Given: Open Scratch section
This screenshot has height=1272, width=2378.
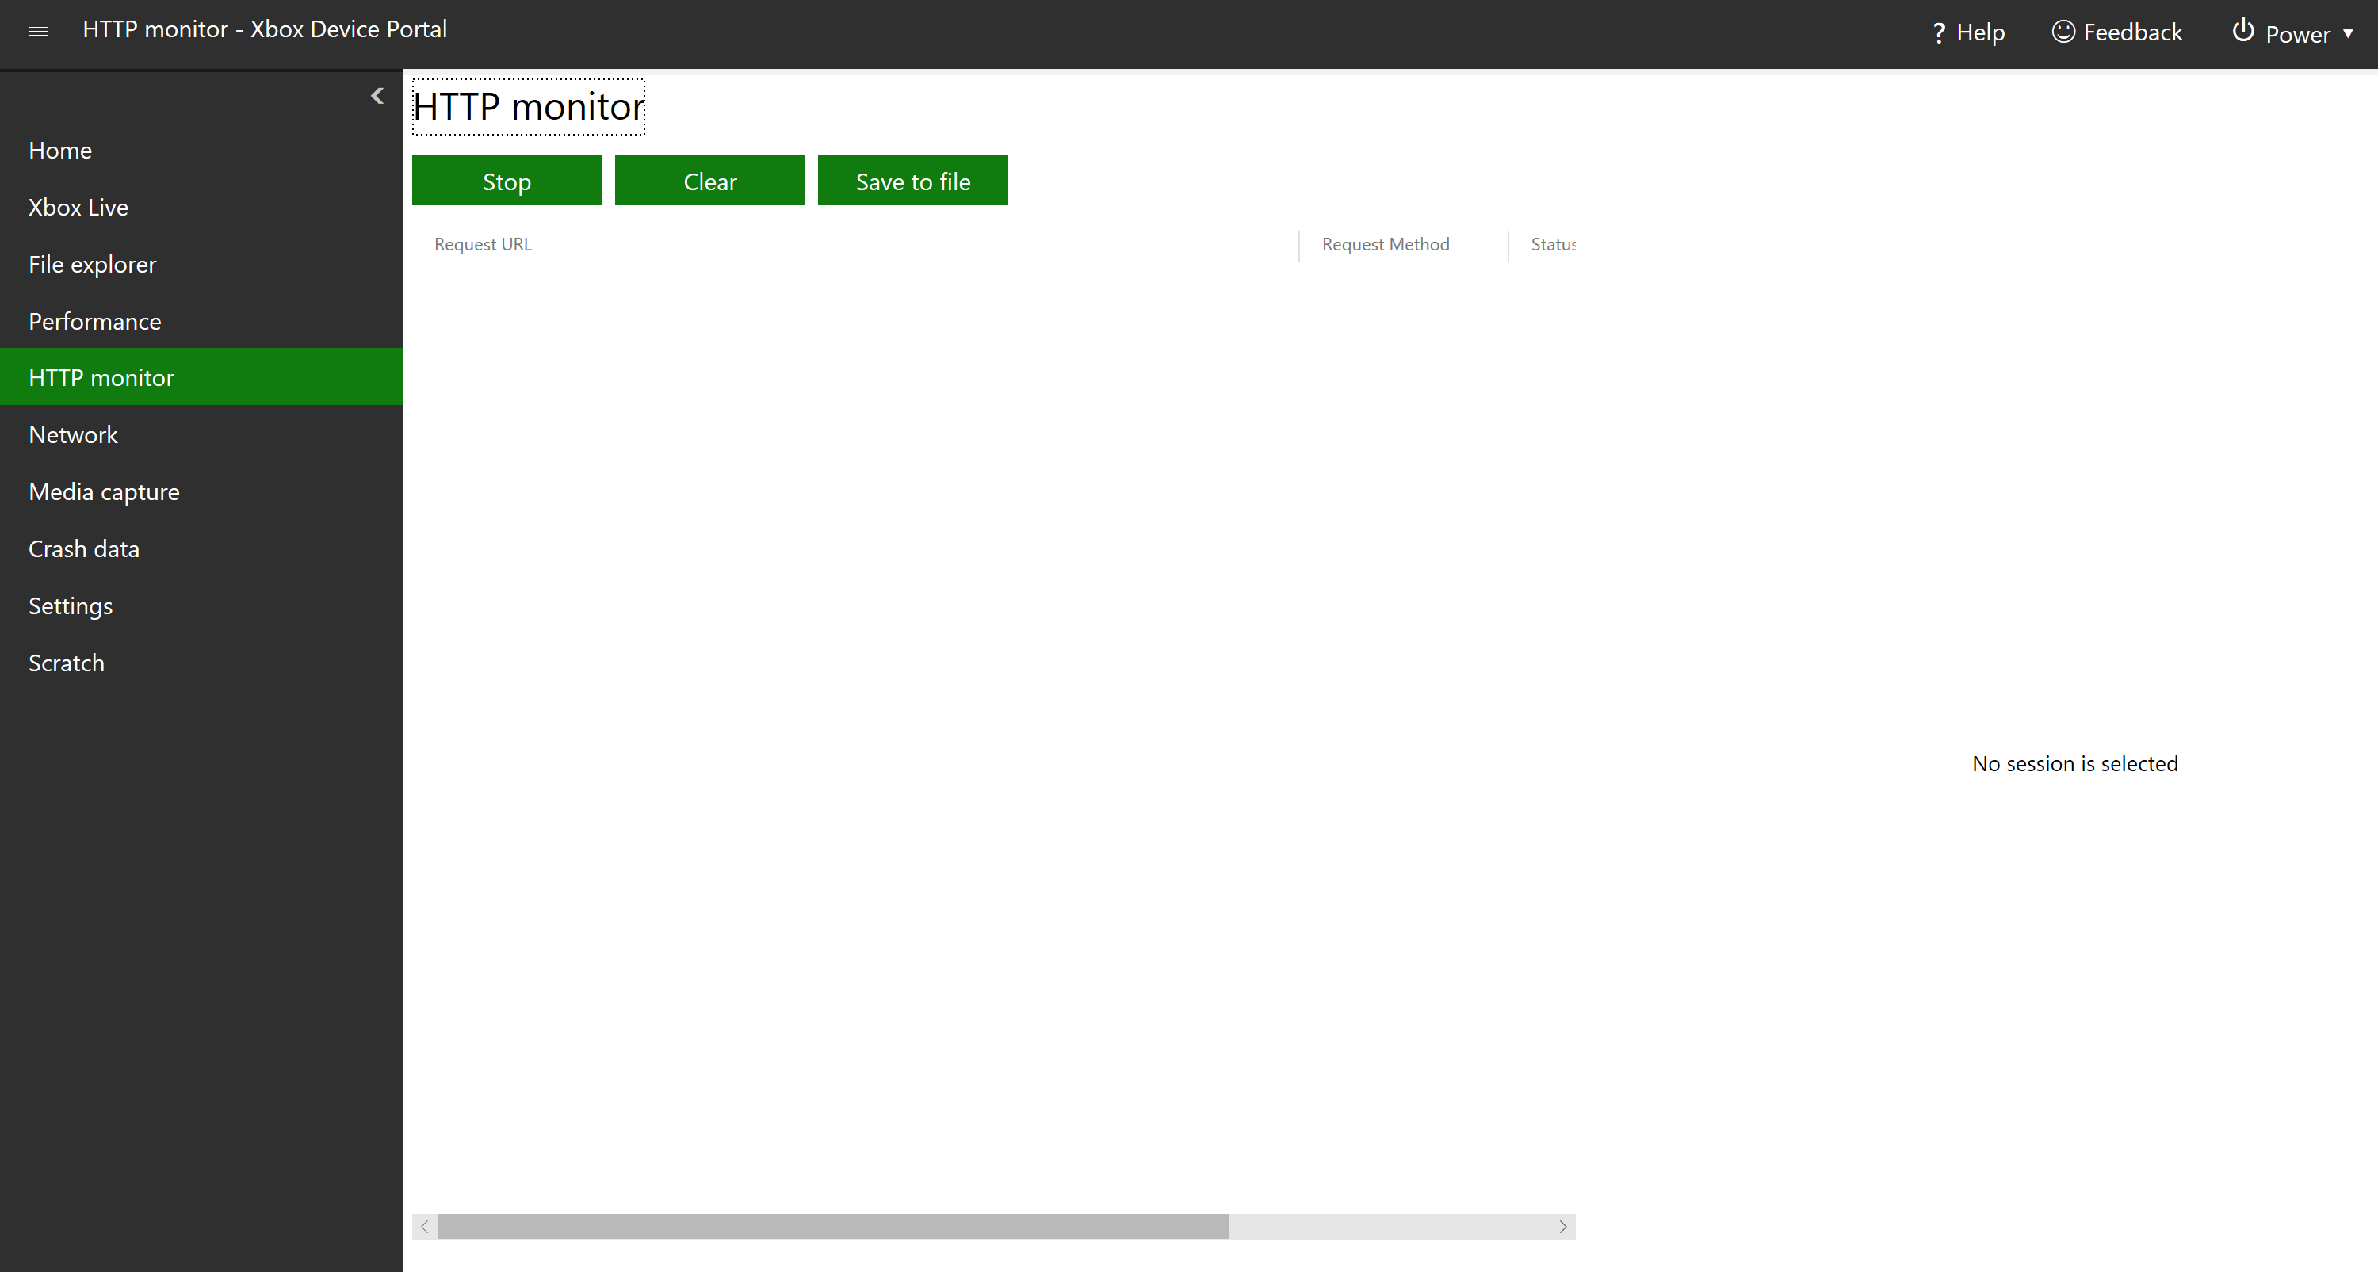Looking at the screenshot, I should pos(66,662).
